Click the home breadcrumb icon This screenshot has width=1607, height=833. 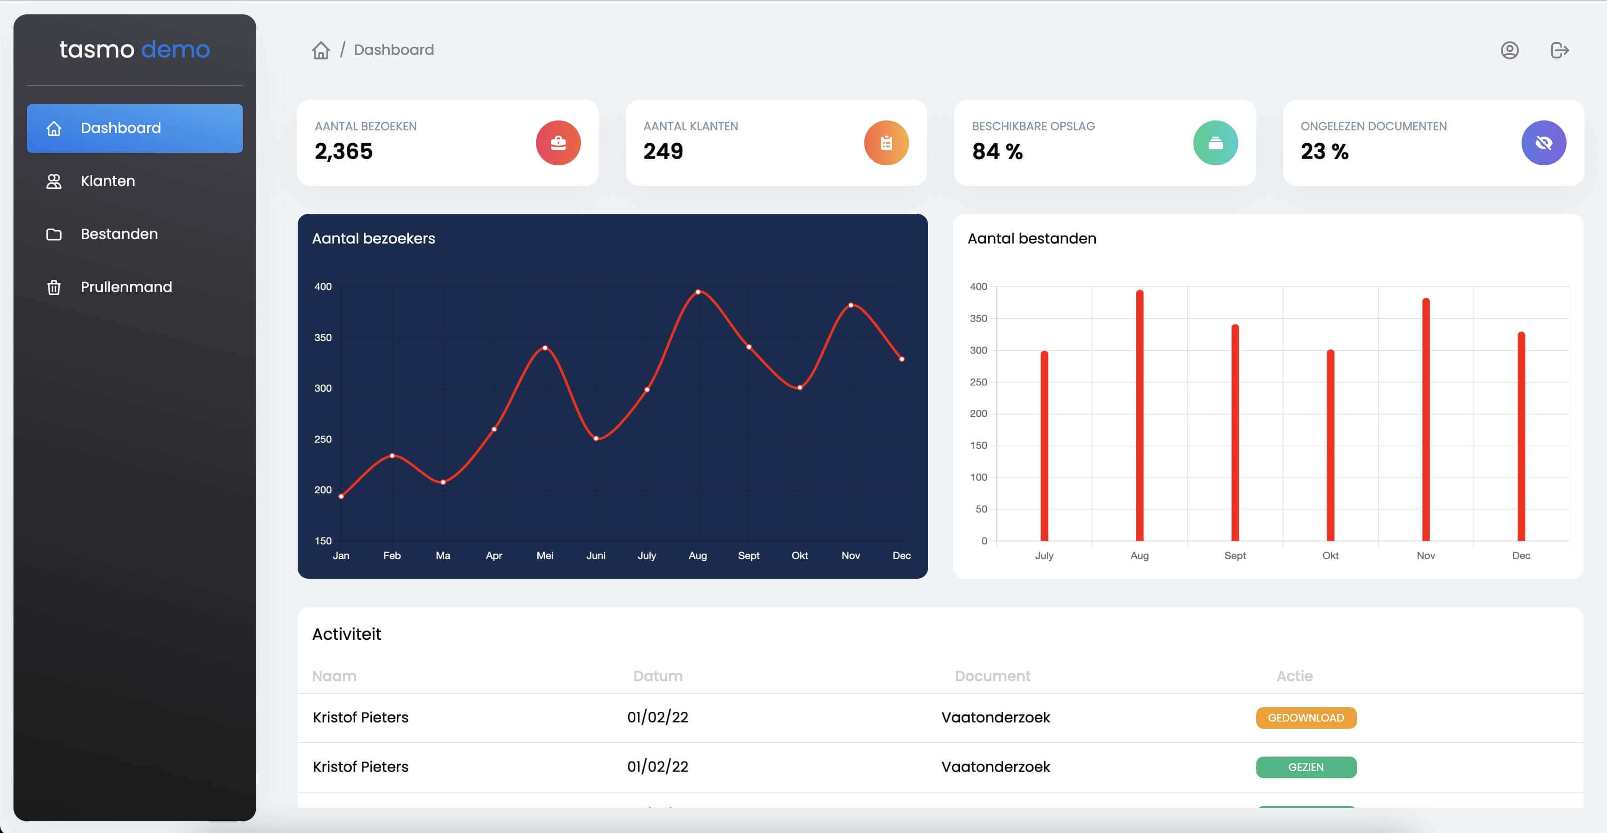click(x=321, y=50)
